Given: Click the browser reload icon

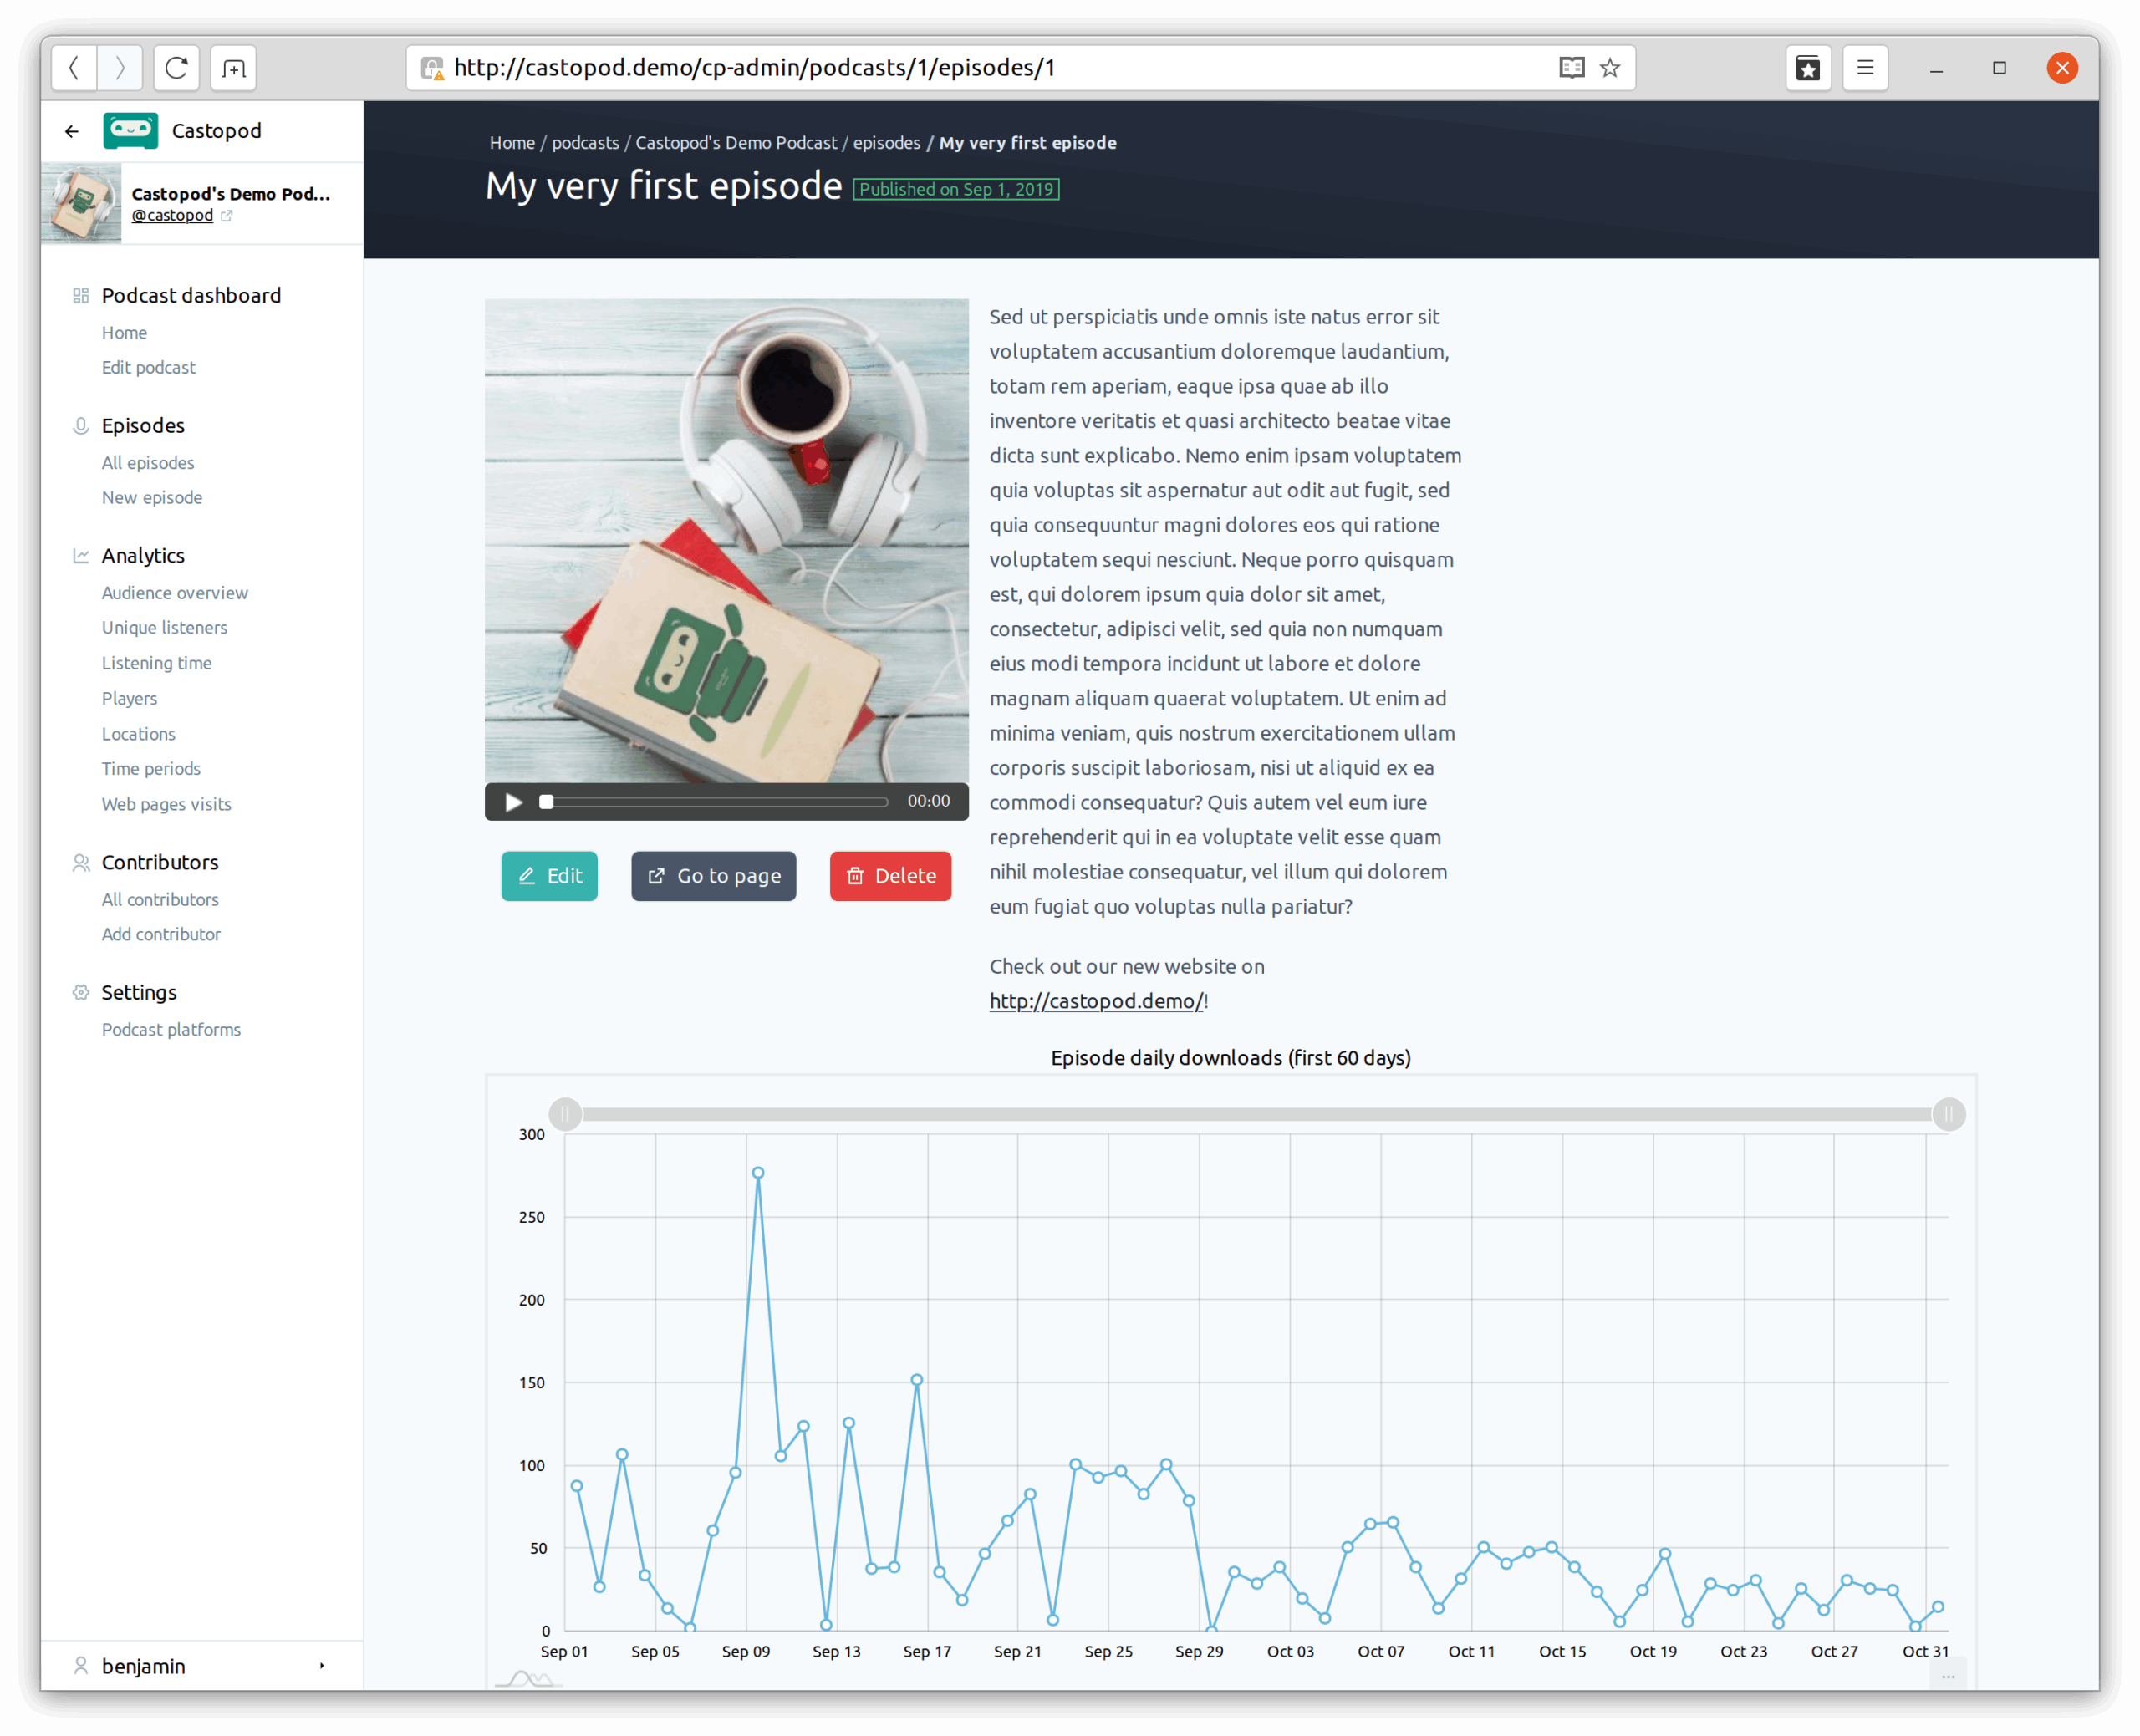Looking at the screenshot, I should [177, 68].
